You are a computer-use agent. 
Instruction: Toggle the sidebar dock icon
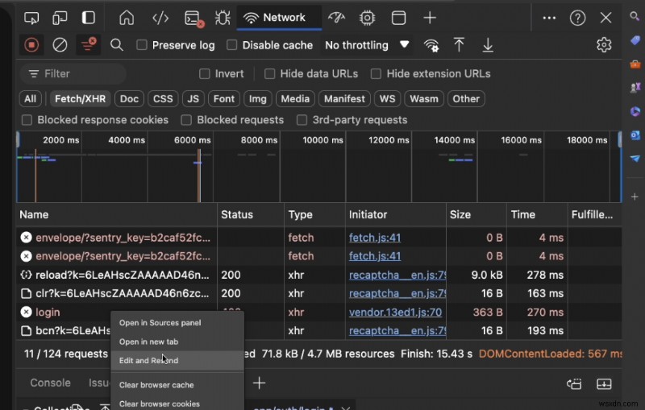click(x=89, y=18)
